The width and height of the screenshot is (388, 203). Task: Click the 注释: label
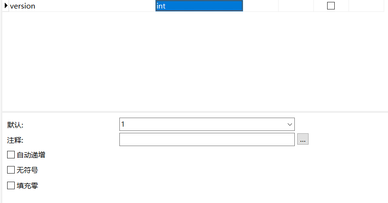point(15,140)
